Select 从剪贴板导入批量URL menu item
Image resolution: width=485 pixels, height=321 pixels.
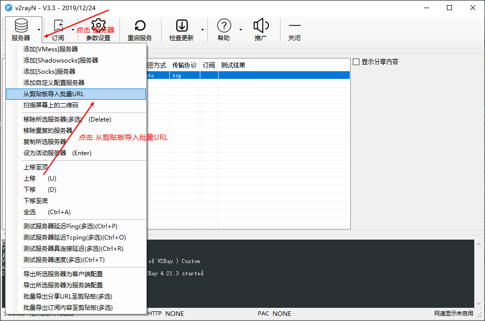pyautogui.click(x=76, y=94)
